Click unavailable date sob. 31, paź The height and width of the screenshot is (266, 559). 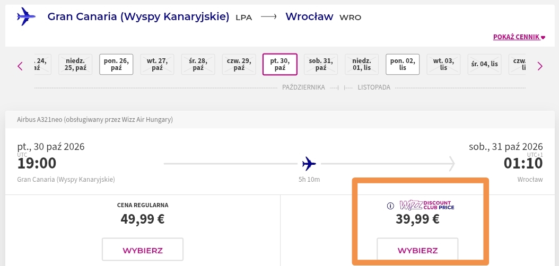321,65
